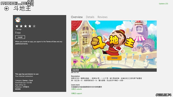The height and width of the screenshot is (97, 173).
Task: Click the Description heading
Action: pos(75,76)
